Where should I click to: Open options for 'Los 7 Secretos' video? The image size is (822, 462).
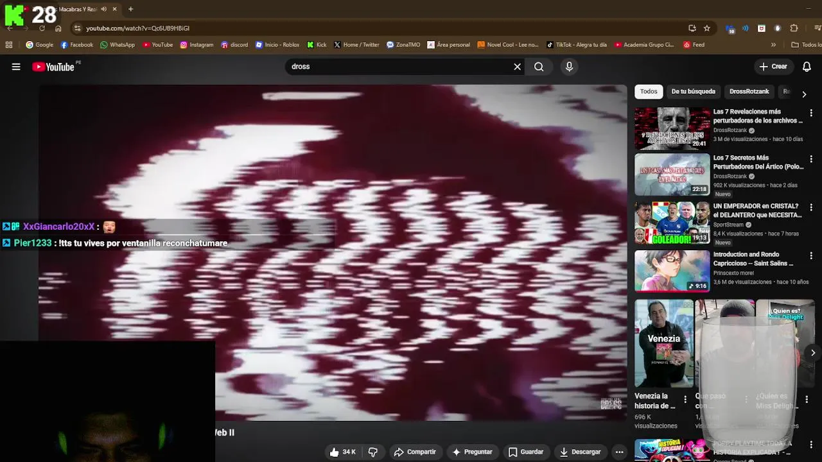coord(811,159)
